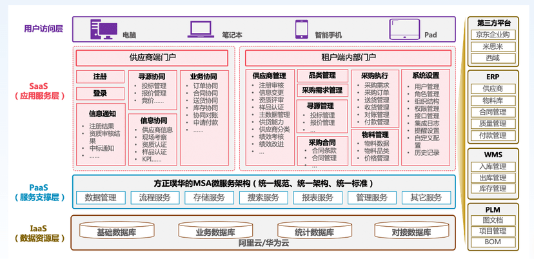Image resolution: width=534 pixels, height=259 pixels.
Task: Click the 注册 box
Action: [x=99, y=77]
